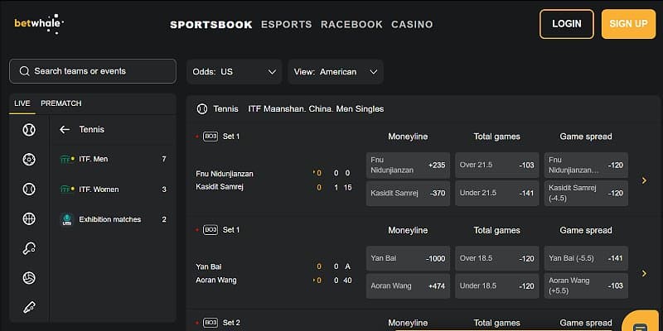The image size is (663, 331).
Task: Open the Odds US dropdown
Action: [234, 72]
